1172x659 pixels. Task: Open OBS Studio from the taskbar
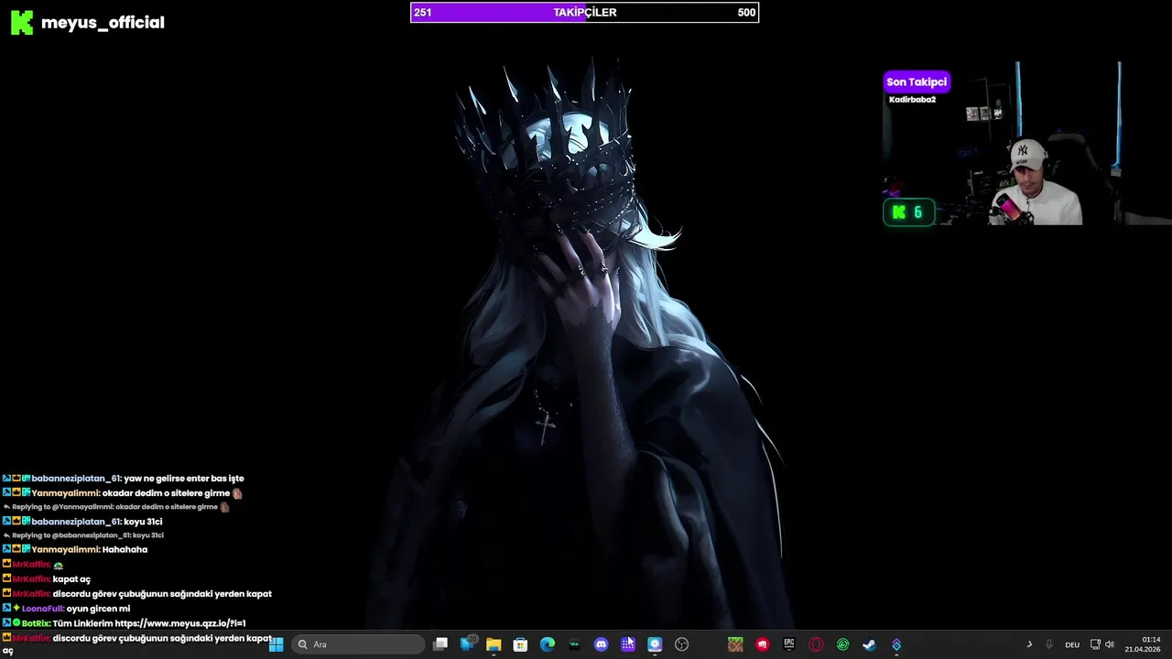pyautogui.click(x=681, y=644)
